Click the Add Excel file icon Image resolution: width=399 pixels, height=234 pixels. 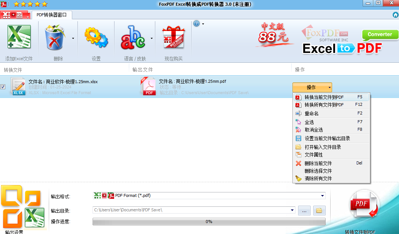[19, 37]
